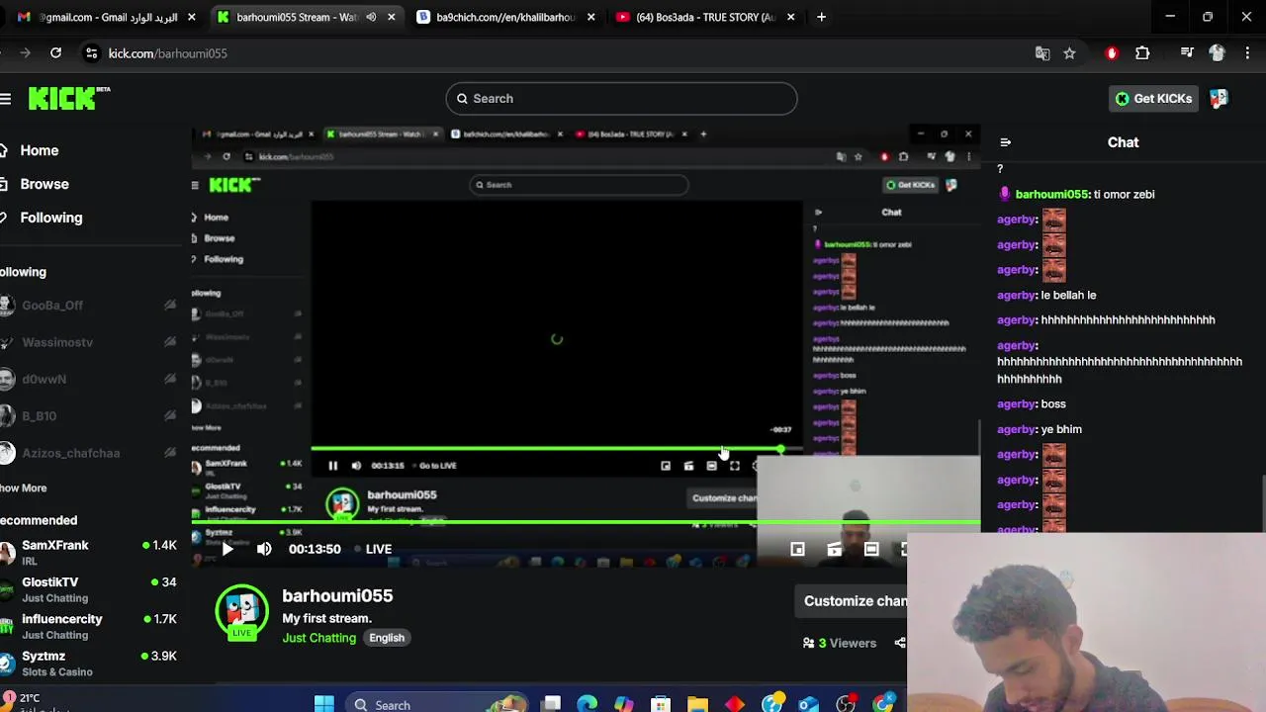This screenshot has width=1266, height=712.
Task: View site information for kick.com
Action: coord(91,53)
